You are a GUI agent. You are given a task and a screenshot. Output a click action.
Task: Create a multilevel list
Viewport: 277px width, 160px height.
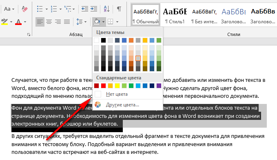click(x=68, y=9)
